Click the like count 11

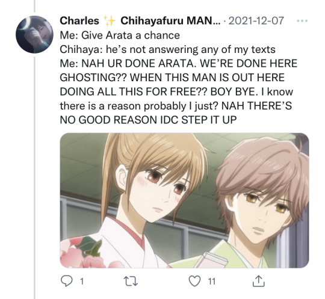[x=212, y=282]
